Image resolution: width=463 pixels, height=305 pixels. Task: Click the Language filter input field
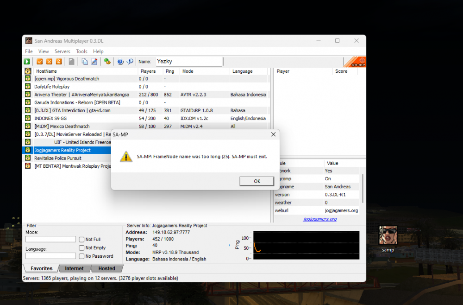click(50, 256)
